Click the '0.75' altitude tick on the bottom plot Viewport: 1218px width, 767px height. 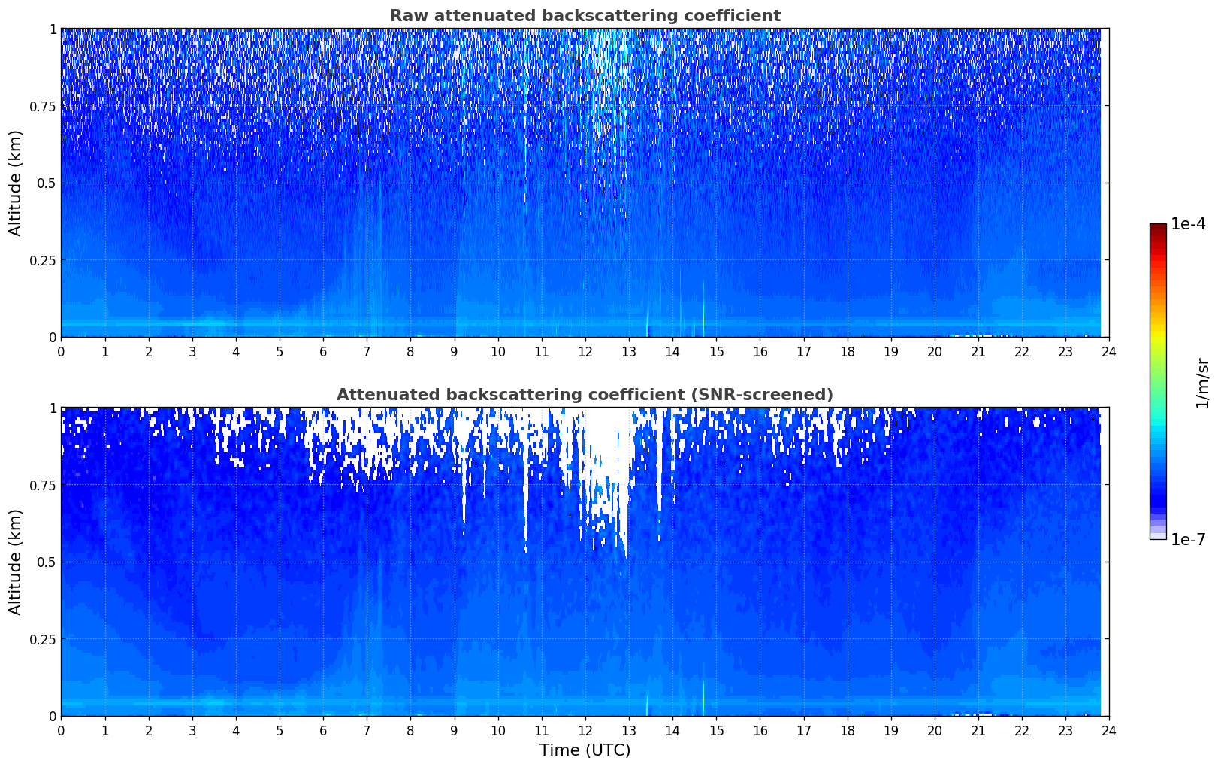42,485
